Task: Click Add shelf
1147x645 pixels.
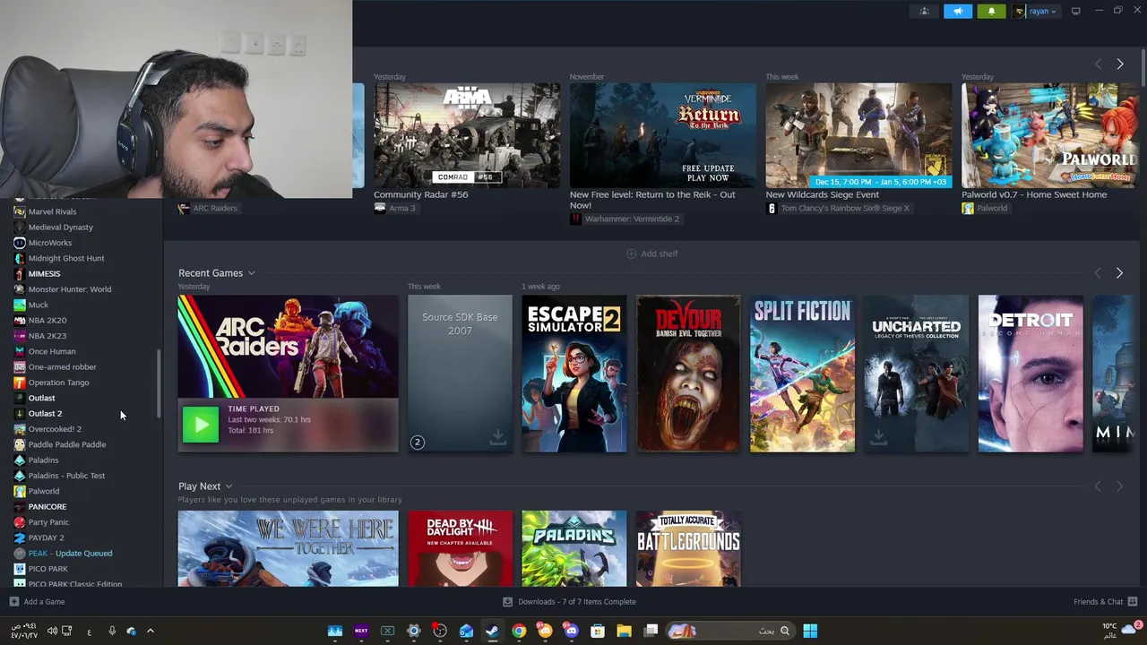Action: 651,254
